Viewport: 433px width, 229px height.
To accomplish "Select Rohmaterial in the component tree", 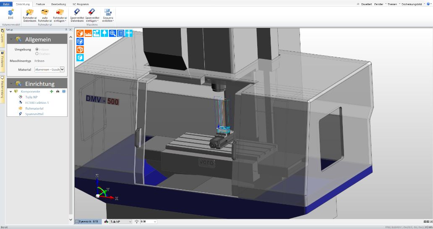I will coord(34,108).
